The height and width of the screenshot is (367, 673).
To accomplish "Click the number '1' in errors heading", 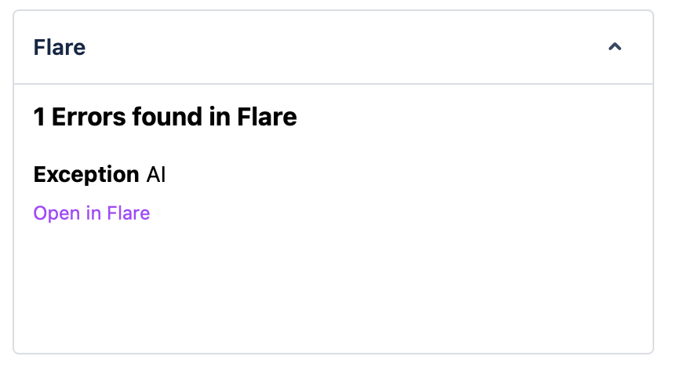I will [x=39, y=118].
